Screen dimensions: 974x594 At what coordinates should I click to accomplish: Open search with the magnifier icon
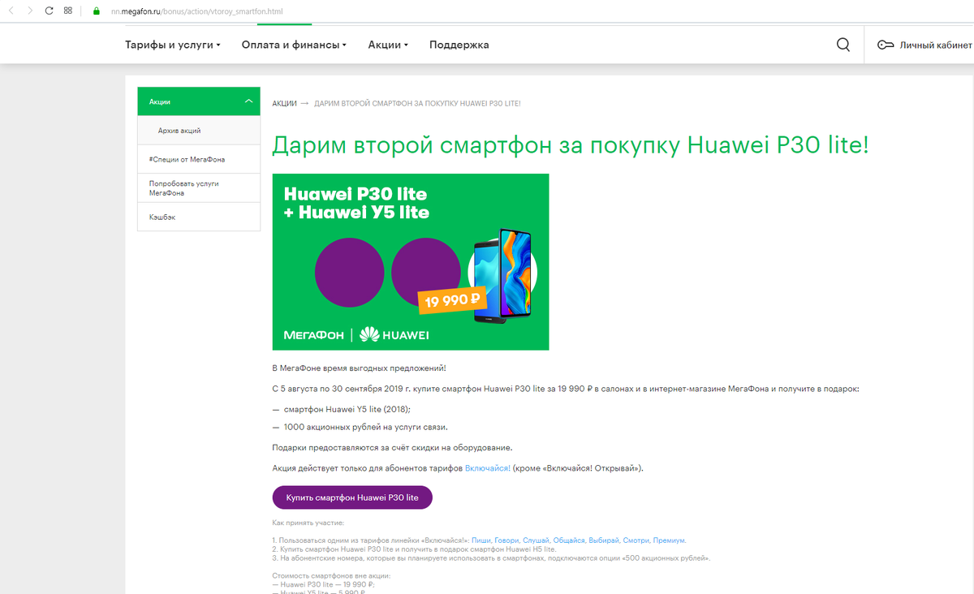(x=843, y=45)
